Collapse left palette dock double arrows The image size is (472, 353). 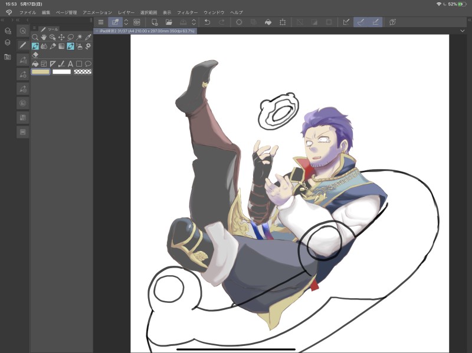click(x=2, y=20)
